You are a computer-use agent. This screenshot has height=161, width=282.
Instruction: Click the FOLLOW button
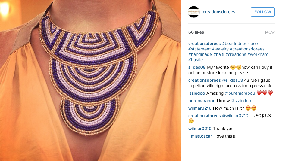tap(263, 12)
